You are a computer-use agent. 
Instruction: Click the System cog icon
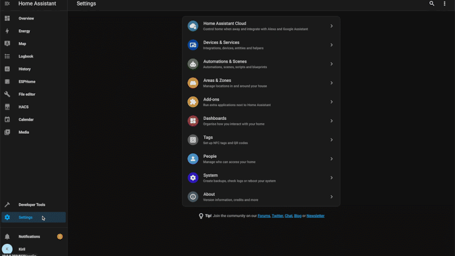pos(193,178)
